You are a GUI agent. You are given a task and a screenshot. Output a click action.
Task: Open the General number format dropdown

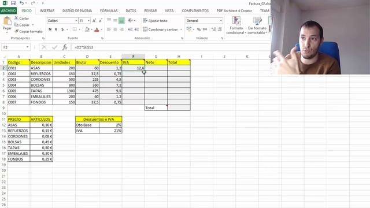pos(221,21)
